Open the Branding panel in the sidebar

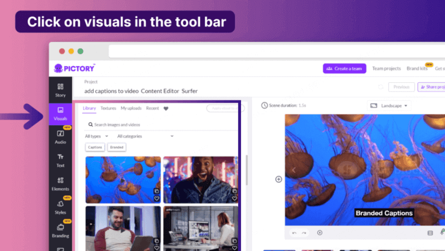pos(60,231)
